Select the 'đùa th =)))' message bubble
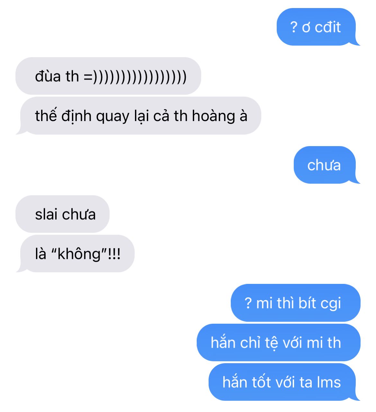Screen dimensions: 376x412 (x=108, y=76)
